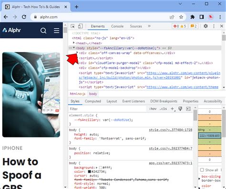Collapse the body element node

[x=74, y=48]
